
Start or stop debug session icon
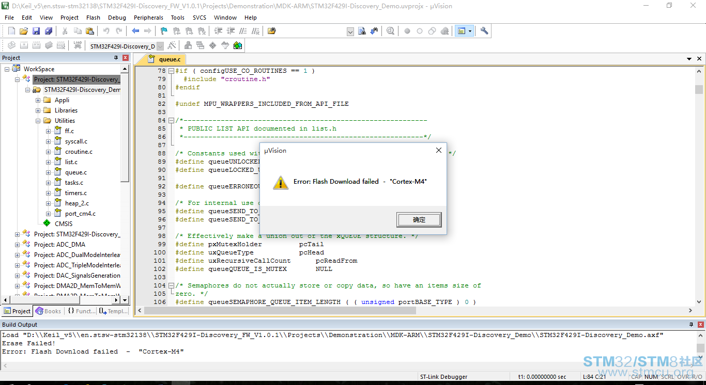(x=390, y=31)
